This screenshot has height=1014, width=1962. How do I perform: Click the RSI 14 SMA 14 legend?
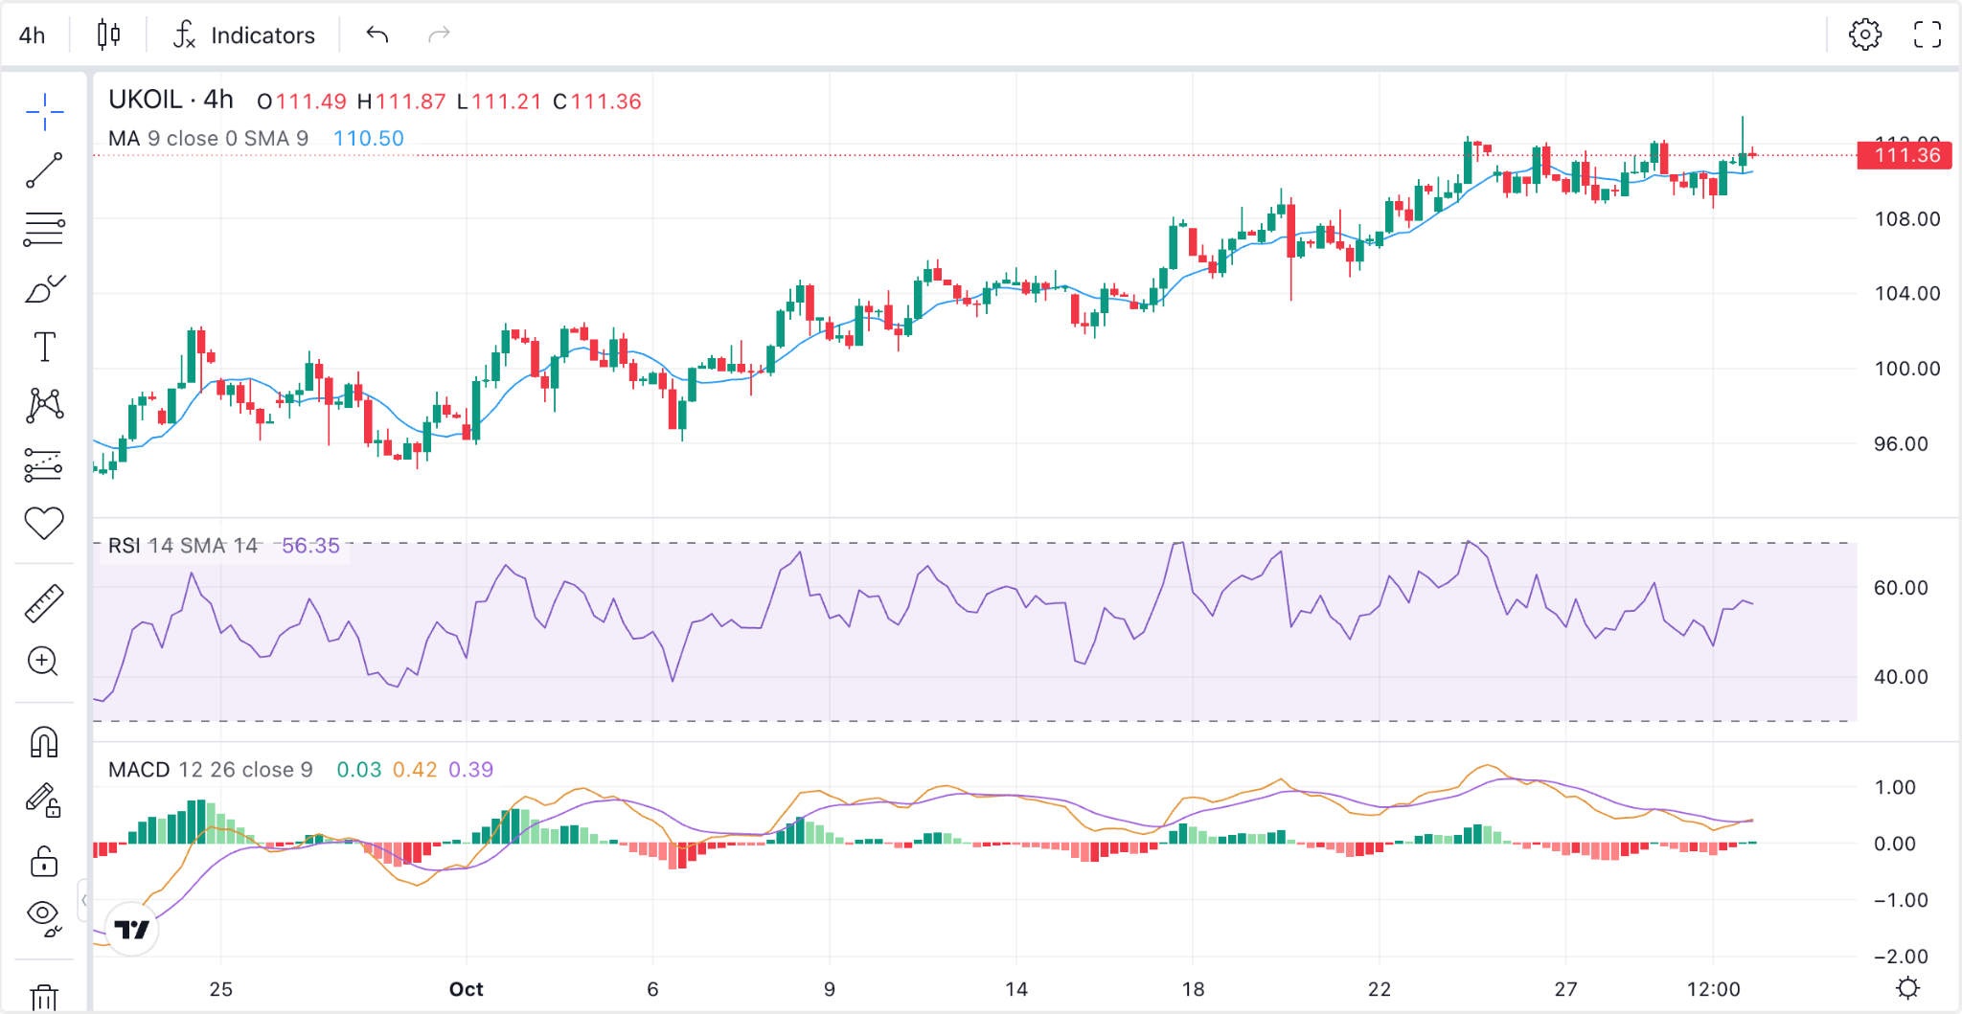click(183, 546)
